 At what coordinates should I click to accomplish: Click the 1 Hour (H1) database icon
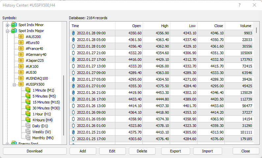tap(28, 114)
